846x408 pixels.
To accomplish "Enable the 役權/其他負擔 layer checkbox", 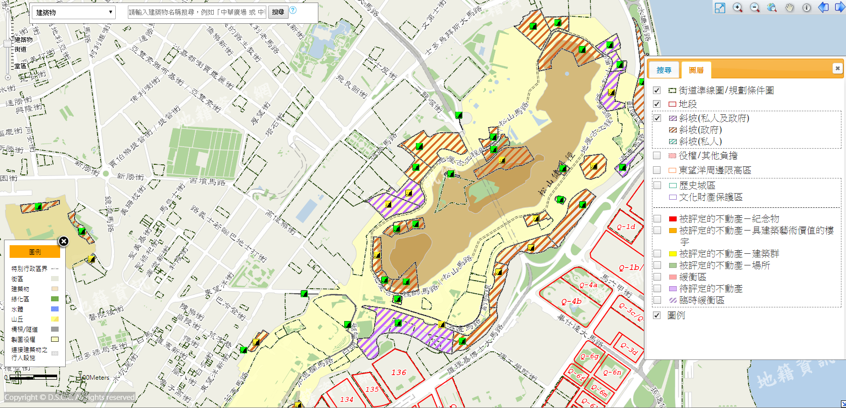I will (x=656, y=156).
